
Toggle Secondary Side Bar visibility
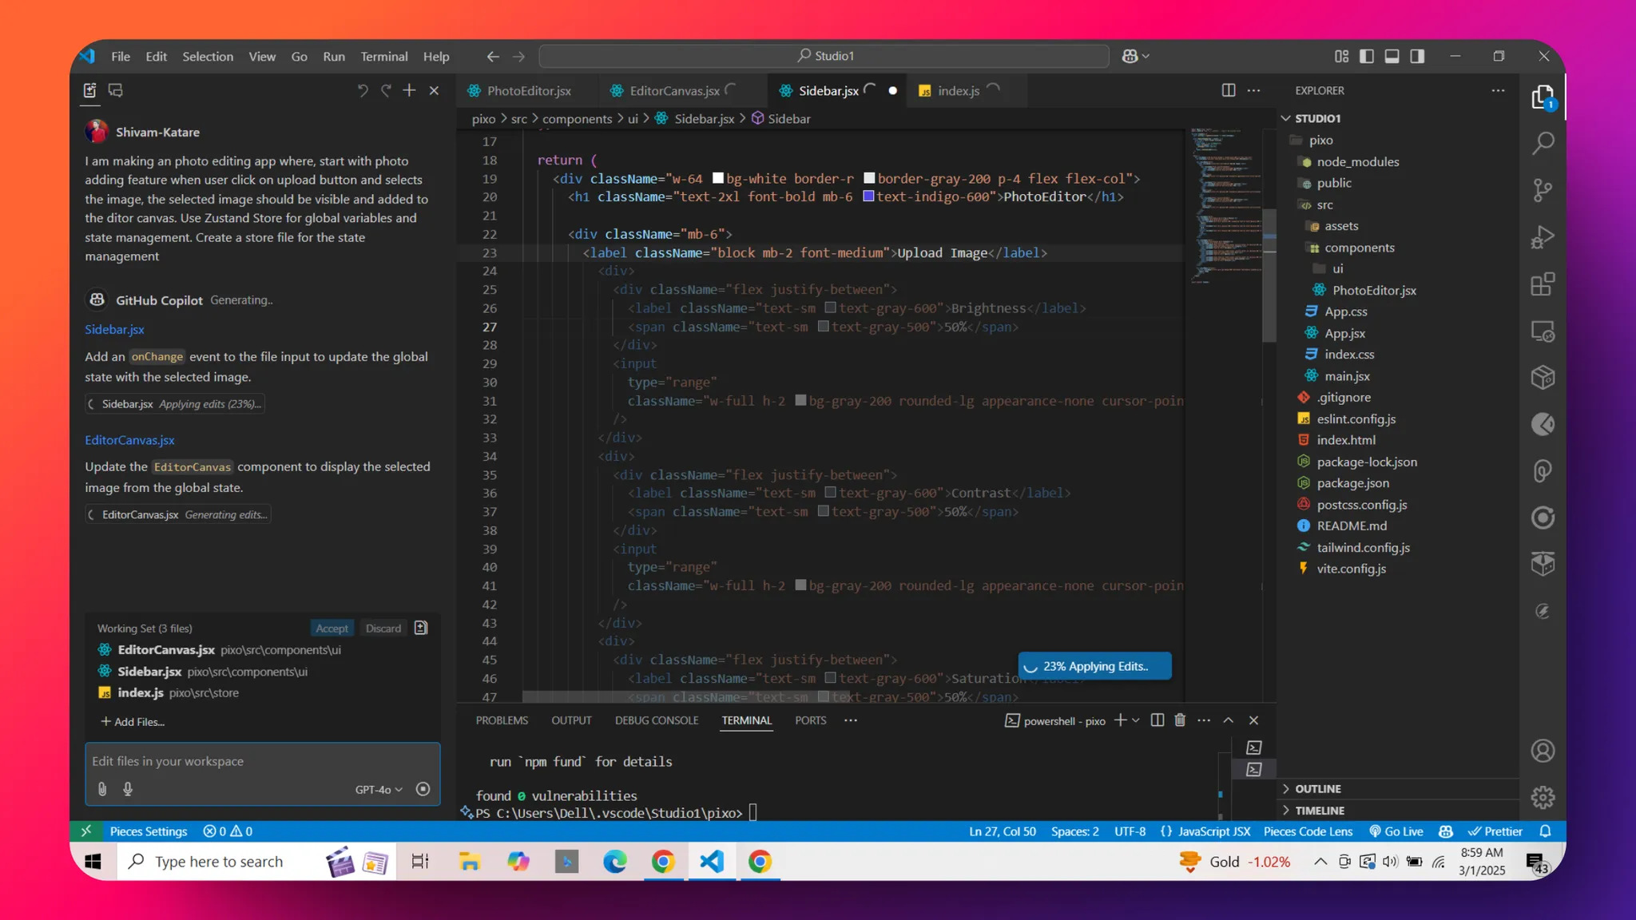click(x=1417, y=56)
